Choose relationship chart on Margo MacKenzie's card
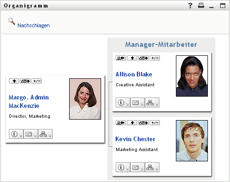Screen dimensions: 230x182 point(25,81)
